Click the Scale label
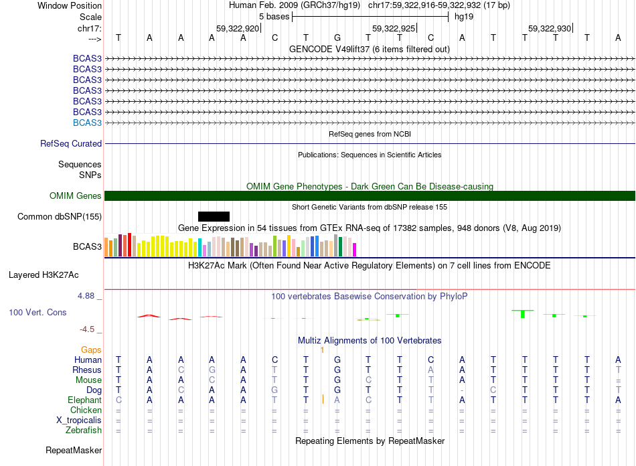636x466 pixels. [91, 17]
